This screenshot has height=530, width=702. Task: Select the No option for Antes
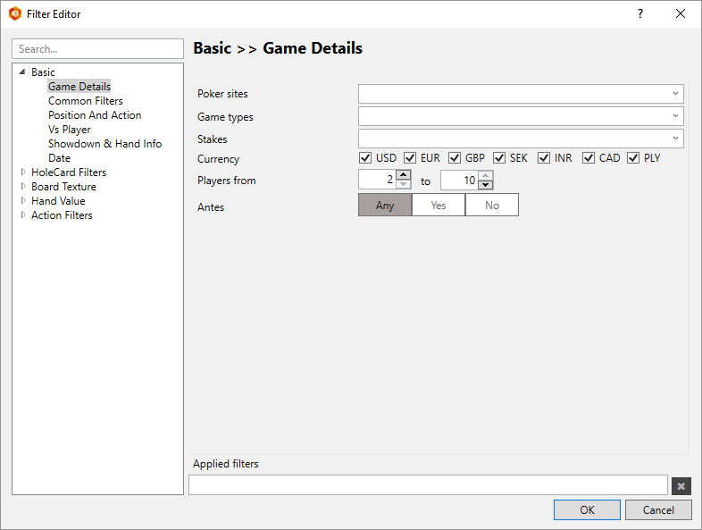[492, 206]
